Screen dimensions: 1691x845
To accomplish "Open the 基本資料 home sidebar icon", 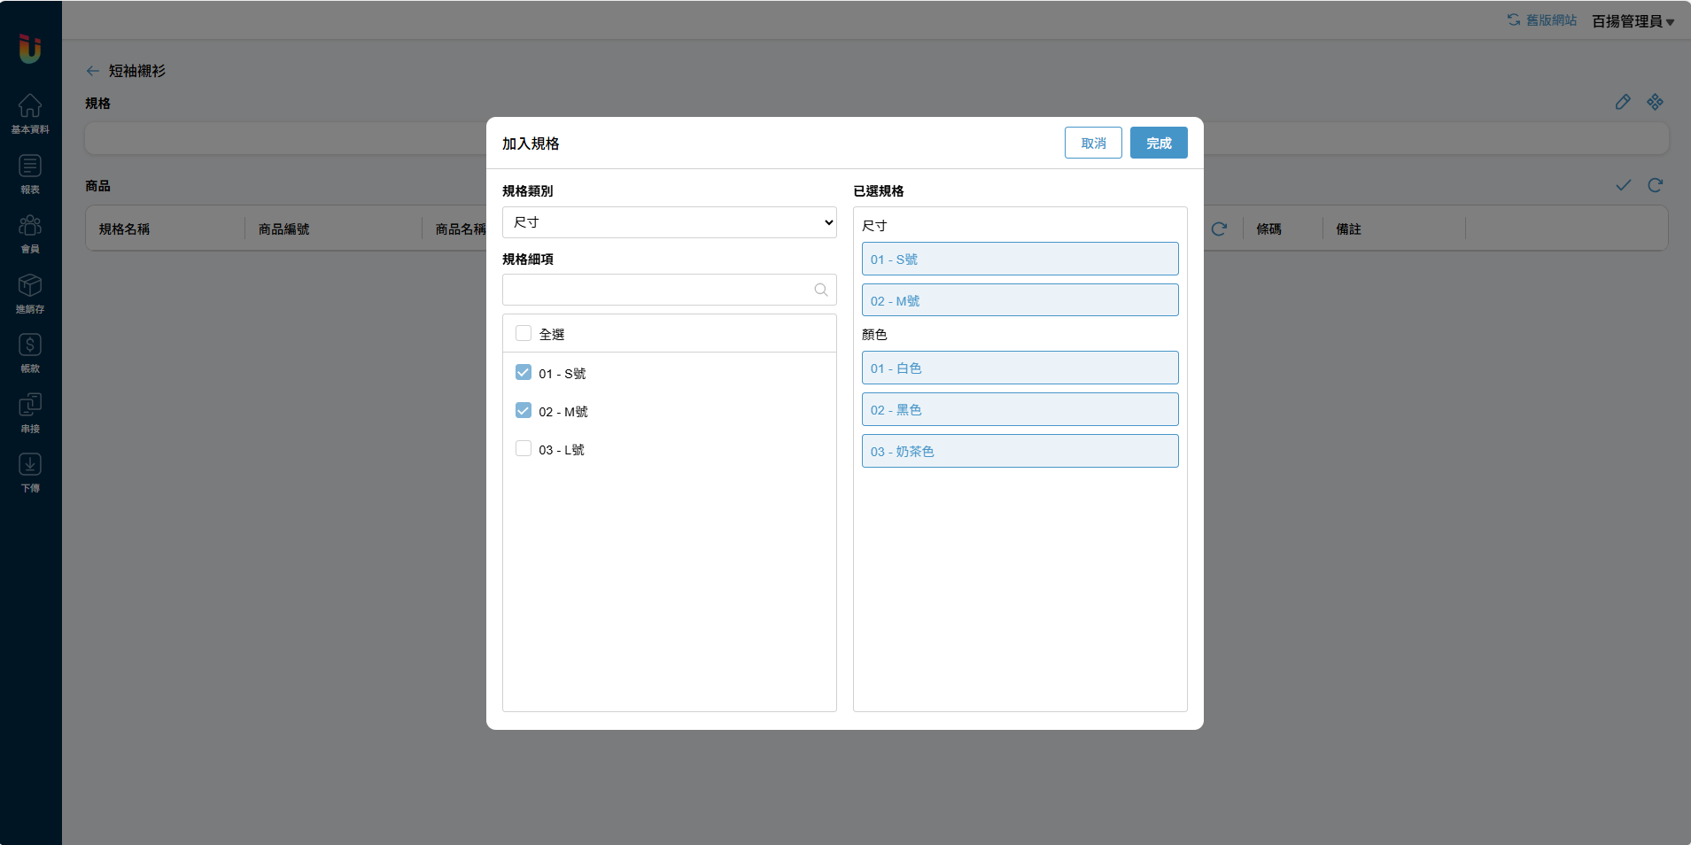I will coord(30,113).
